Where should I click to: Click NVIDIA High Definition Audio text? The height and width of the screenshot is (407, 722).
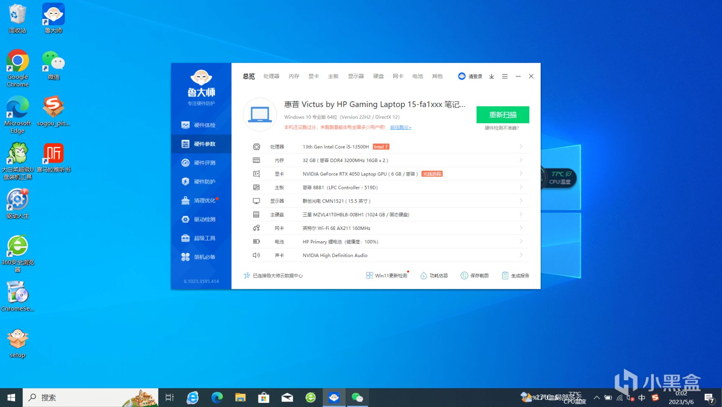click(335, 255)
